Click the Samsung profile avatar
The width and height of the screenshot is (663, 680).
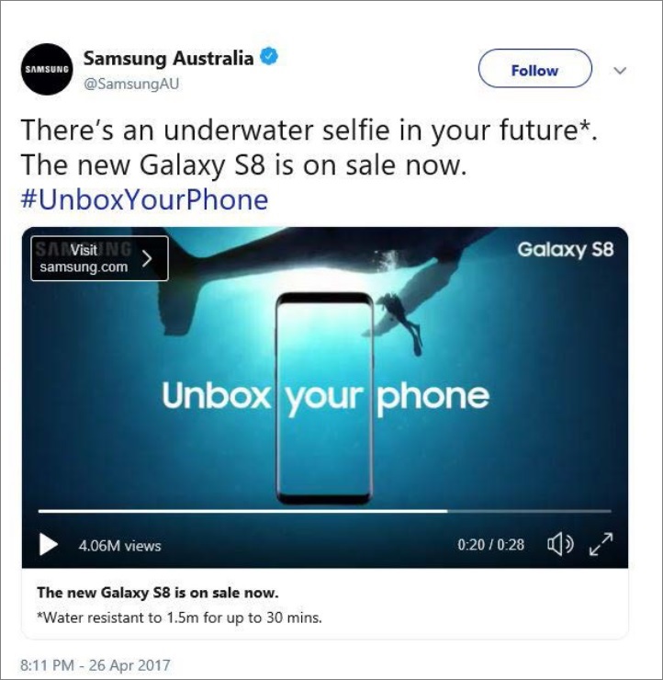coord(47,70)
